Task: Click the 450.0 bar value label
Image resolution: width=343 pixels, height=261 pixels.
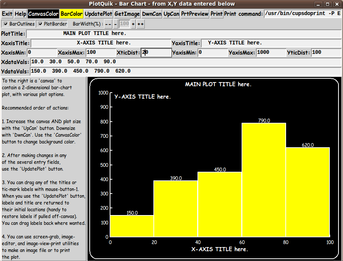Action: point(220,169)
